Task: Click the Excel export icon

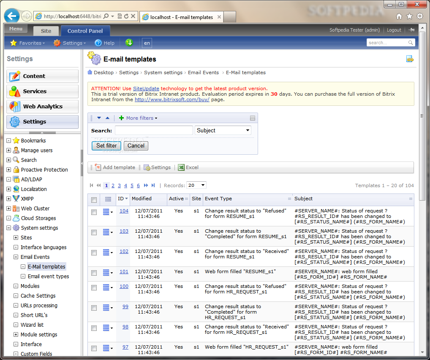Action: pos(181,167)
